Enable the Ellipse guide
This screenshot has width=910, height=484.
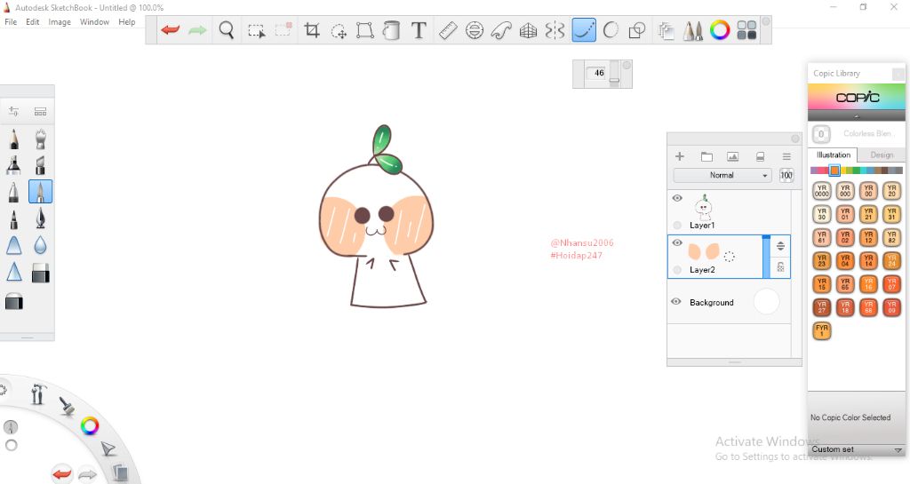[475, 30]
